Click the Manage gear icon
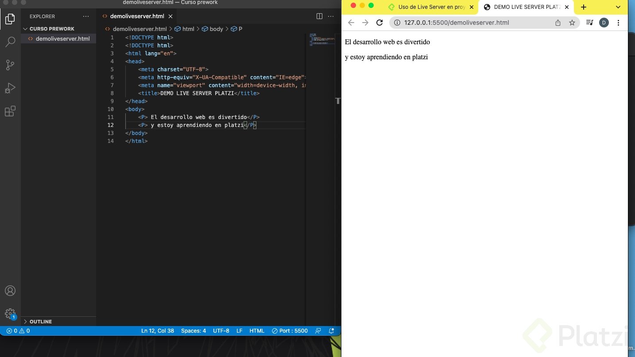This screenshot has width=635, height=357. coord(10,314)
